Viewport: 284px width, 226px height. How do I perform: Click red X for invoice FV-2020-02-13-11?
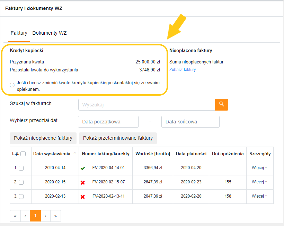(x=83, y=197)
